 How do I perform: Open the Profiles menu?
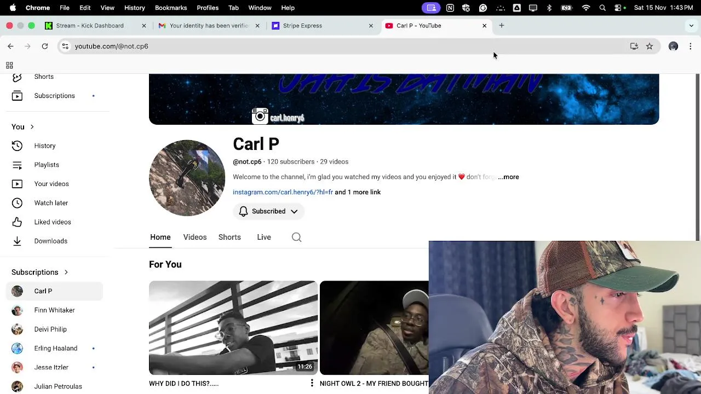[x=208, y=8]
